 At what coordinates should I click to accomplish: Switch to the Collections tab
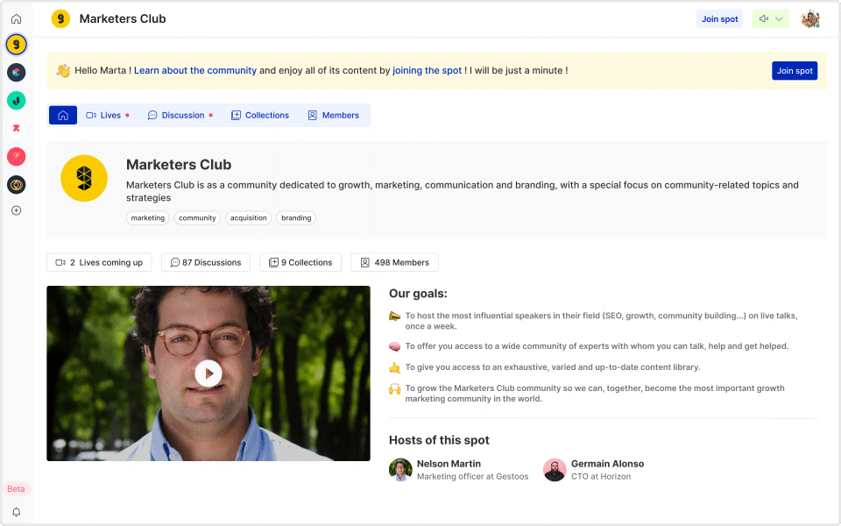click(260, 115)
